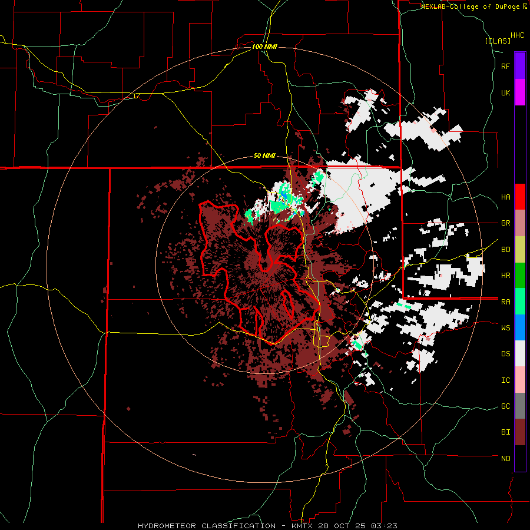
Task: Click the blue WS legend swatch
Action: tap(520, 327)
